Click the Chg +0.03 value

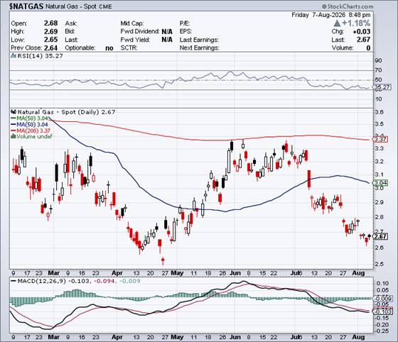(x=362, y=31)
